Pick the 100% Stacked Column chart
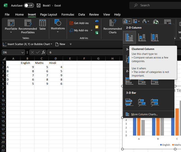This screenshot has height=152, width=181. pyautogui.click(x=155, y=37)
